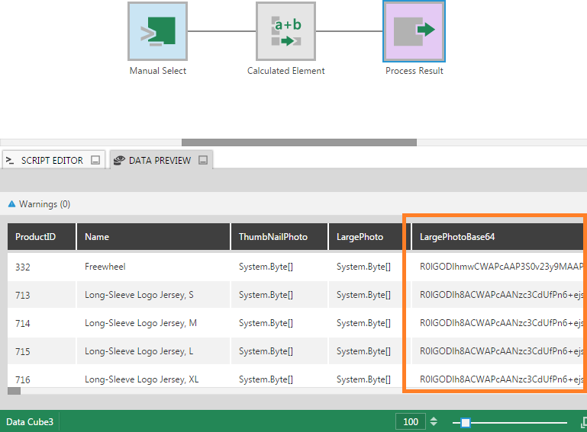This screenshot has width=587, height=432.
Task: Click the Data Preview eye icon
Action: (x=119, y=160)
